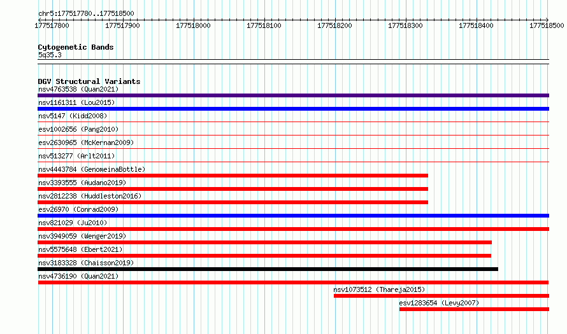
Task: Open nsv3393555 (Audano2019) label
Action: 82,183
